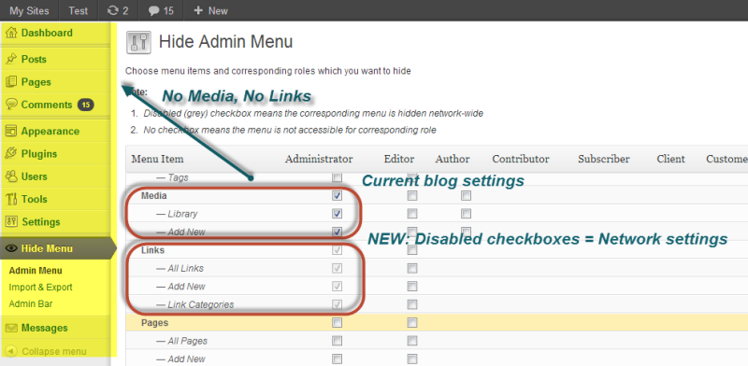Check Link Categories for Editor role
The height and width of the screenshot is (366, 748).
tap(412, 304)
